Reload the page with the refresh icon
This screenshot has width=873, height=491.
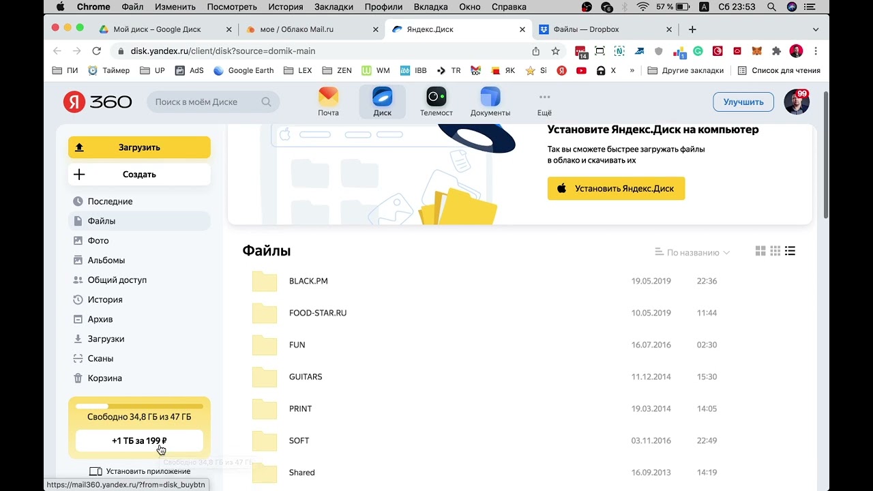(96, 51)
